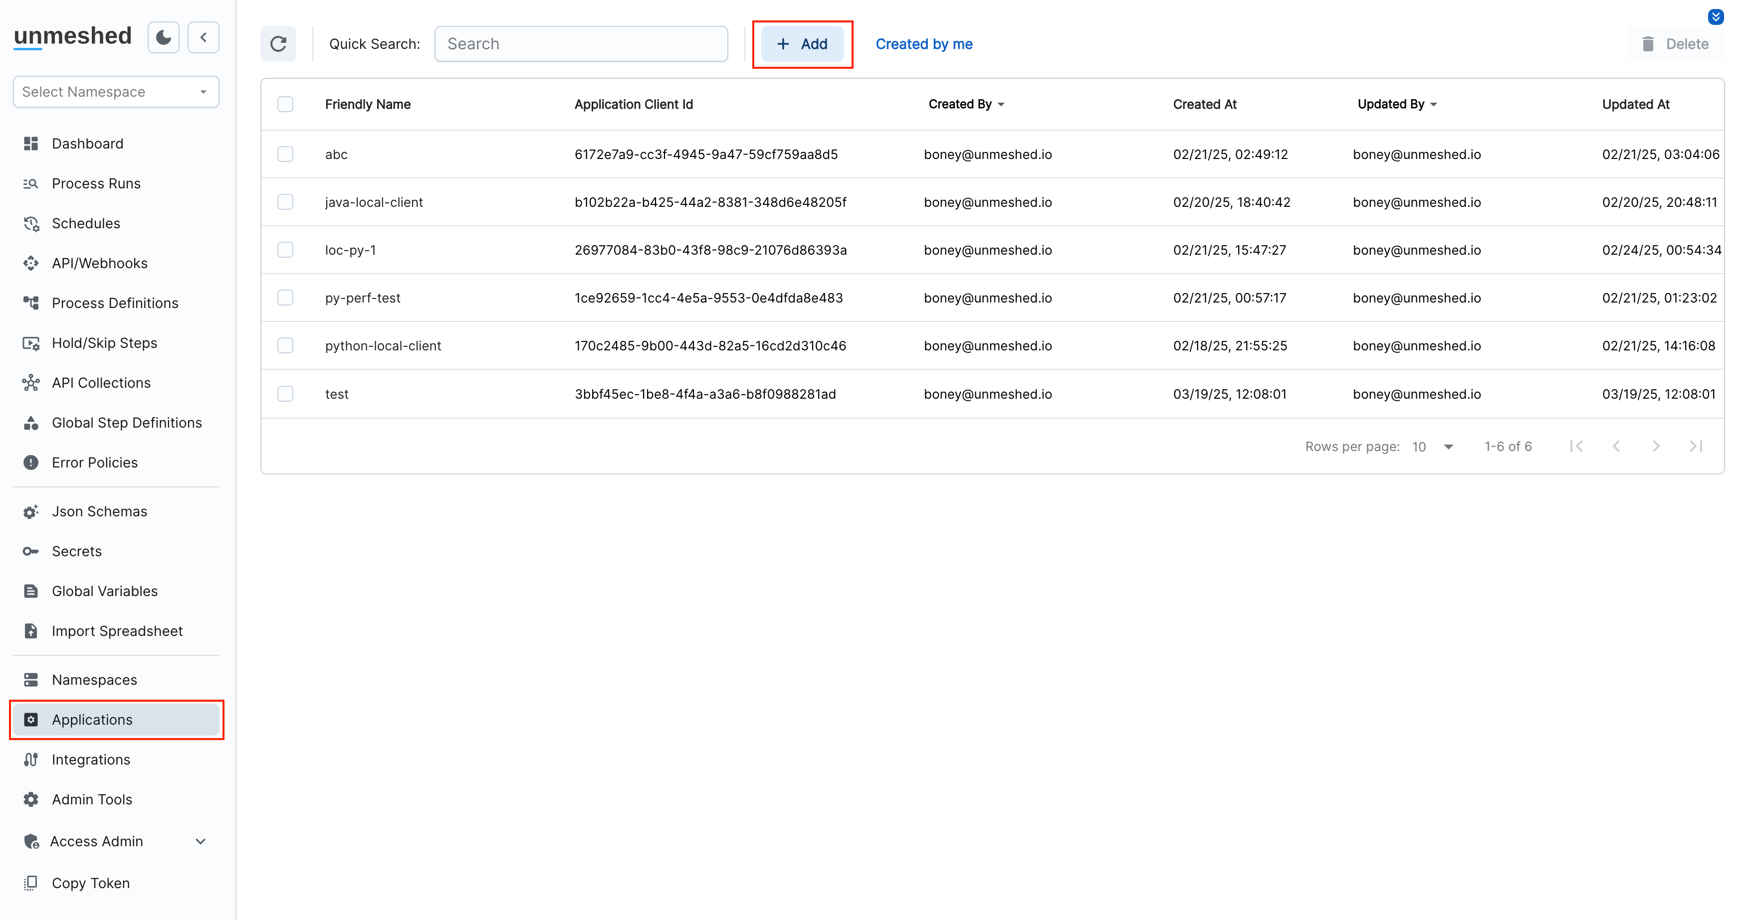Screen dimensions: 1745x920
Task: Tick the checkbox next to py-perf-test
Action: [285, 298]
